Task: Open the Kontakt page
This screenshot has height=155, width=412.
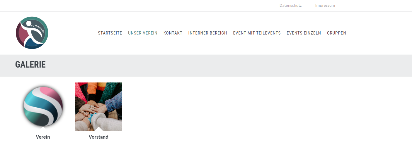Action: [173, 33]
